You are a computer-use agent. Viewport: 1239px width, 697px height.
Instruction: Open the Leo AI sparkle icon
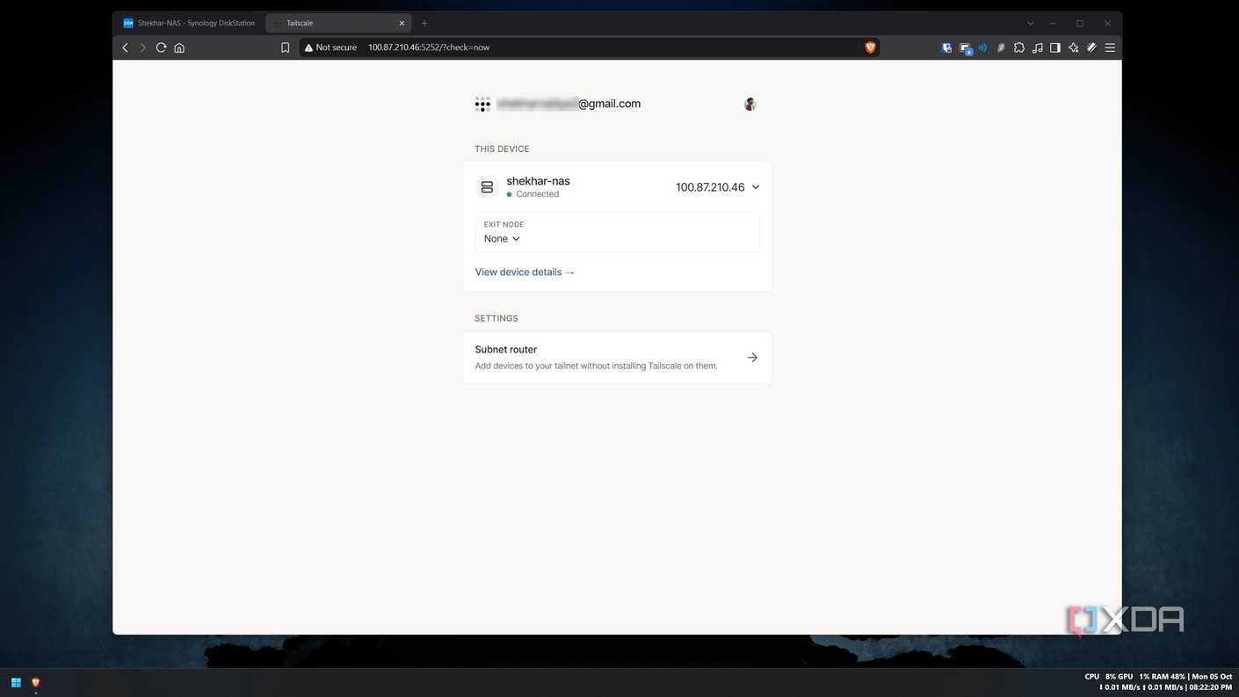(1074, 47)
